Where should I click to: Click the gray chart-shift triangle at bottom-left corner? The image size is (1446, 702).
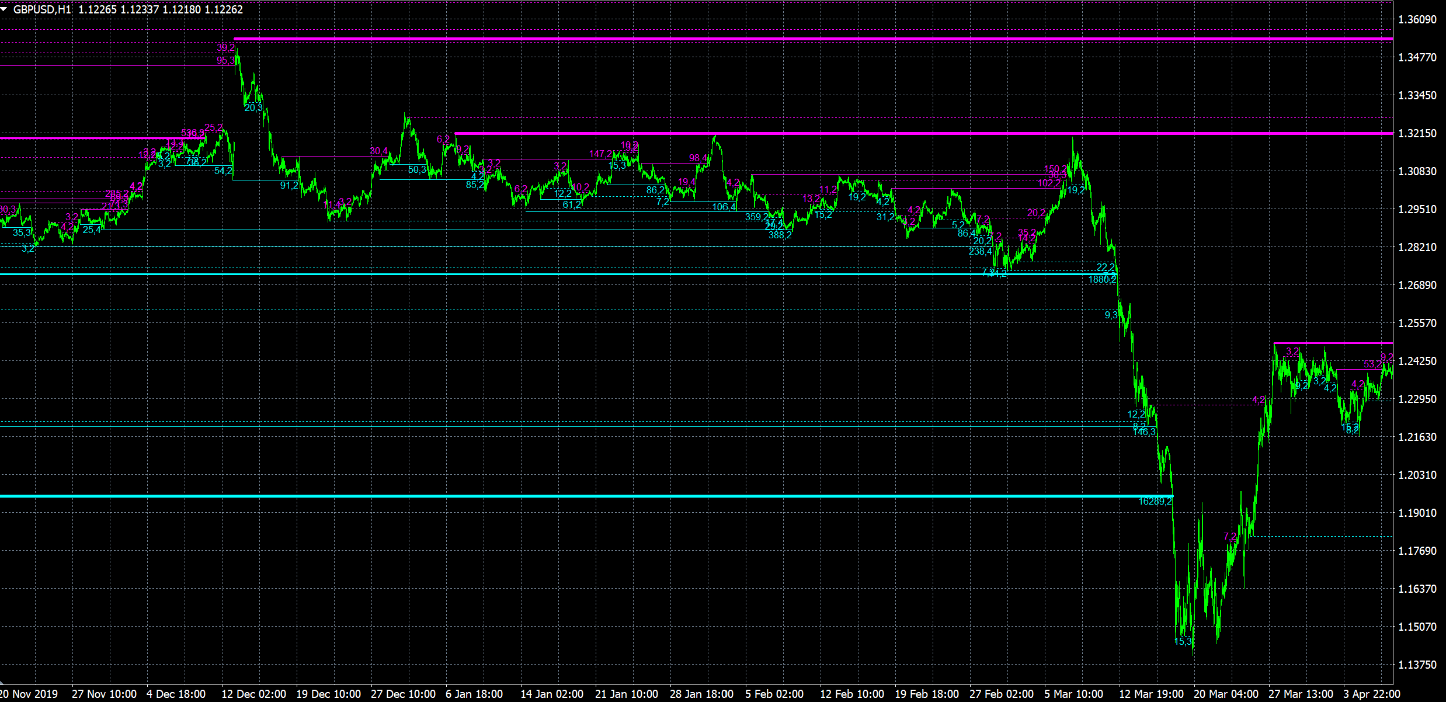pos(2,682)
